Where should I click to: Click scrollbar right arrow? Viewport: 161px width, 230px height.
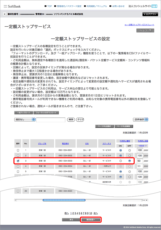click(x=147, y=200)
